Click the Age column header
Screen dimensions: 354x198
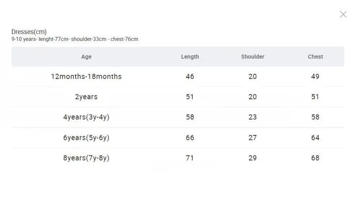(x=87, y=57)
